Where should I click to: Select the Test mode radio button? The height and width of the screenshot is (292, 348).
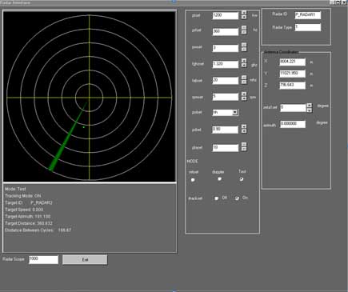tap(242, 179)
